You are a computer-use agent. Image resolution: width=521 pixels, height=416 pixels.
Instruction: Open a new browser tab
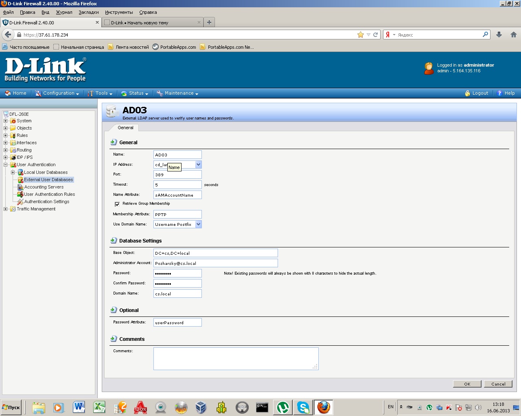click(x=209, y=22)
